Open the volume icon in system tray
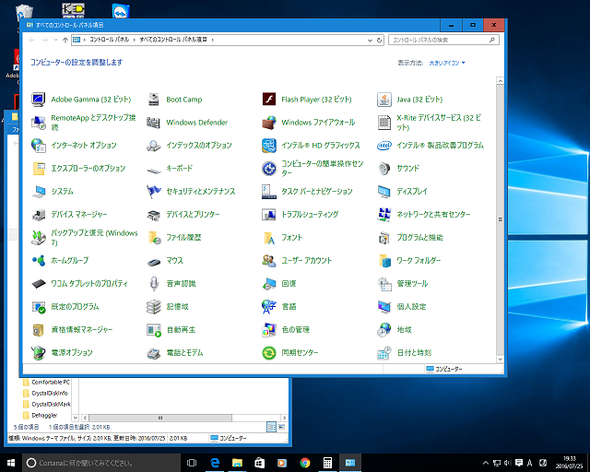This screenshot has height=472, width=590. pos(508,463)
